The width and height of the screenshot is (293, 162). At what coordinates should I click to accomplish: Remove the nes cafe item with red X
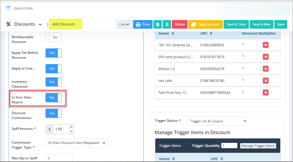pos(266,81)
